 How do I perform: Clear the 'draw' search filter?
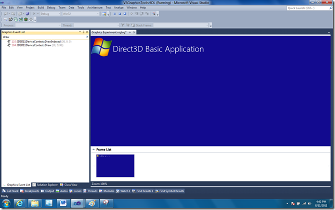click(87, 37)
